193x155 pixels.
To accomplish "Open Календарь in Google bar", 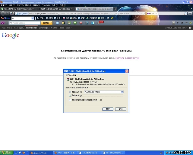I will (x=19, y=28).
